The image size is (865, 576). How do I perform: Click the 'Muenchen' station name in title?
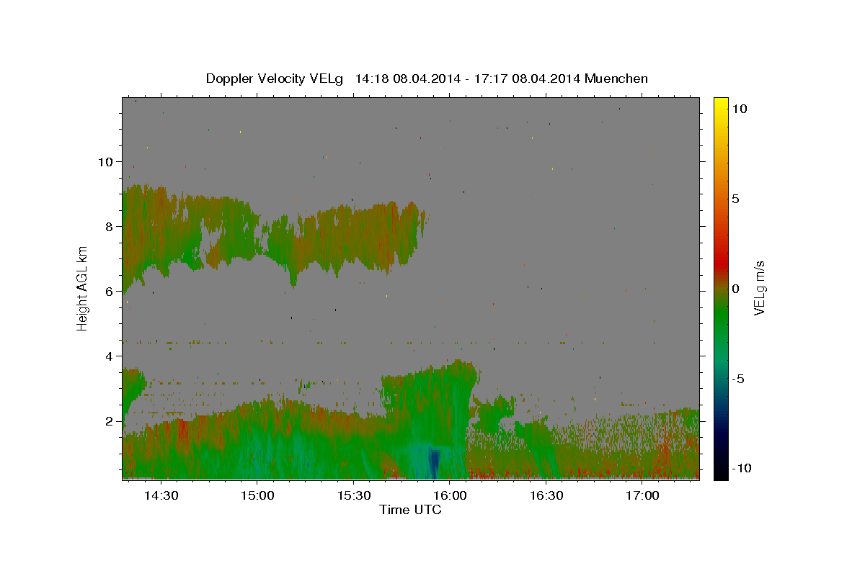pyautogui.click(x=616, y=78)
